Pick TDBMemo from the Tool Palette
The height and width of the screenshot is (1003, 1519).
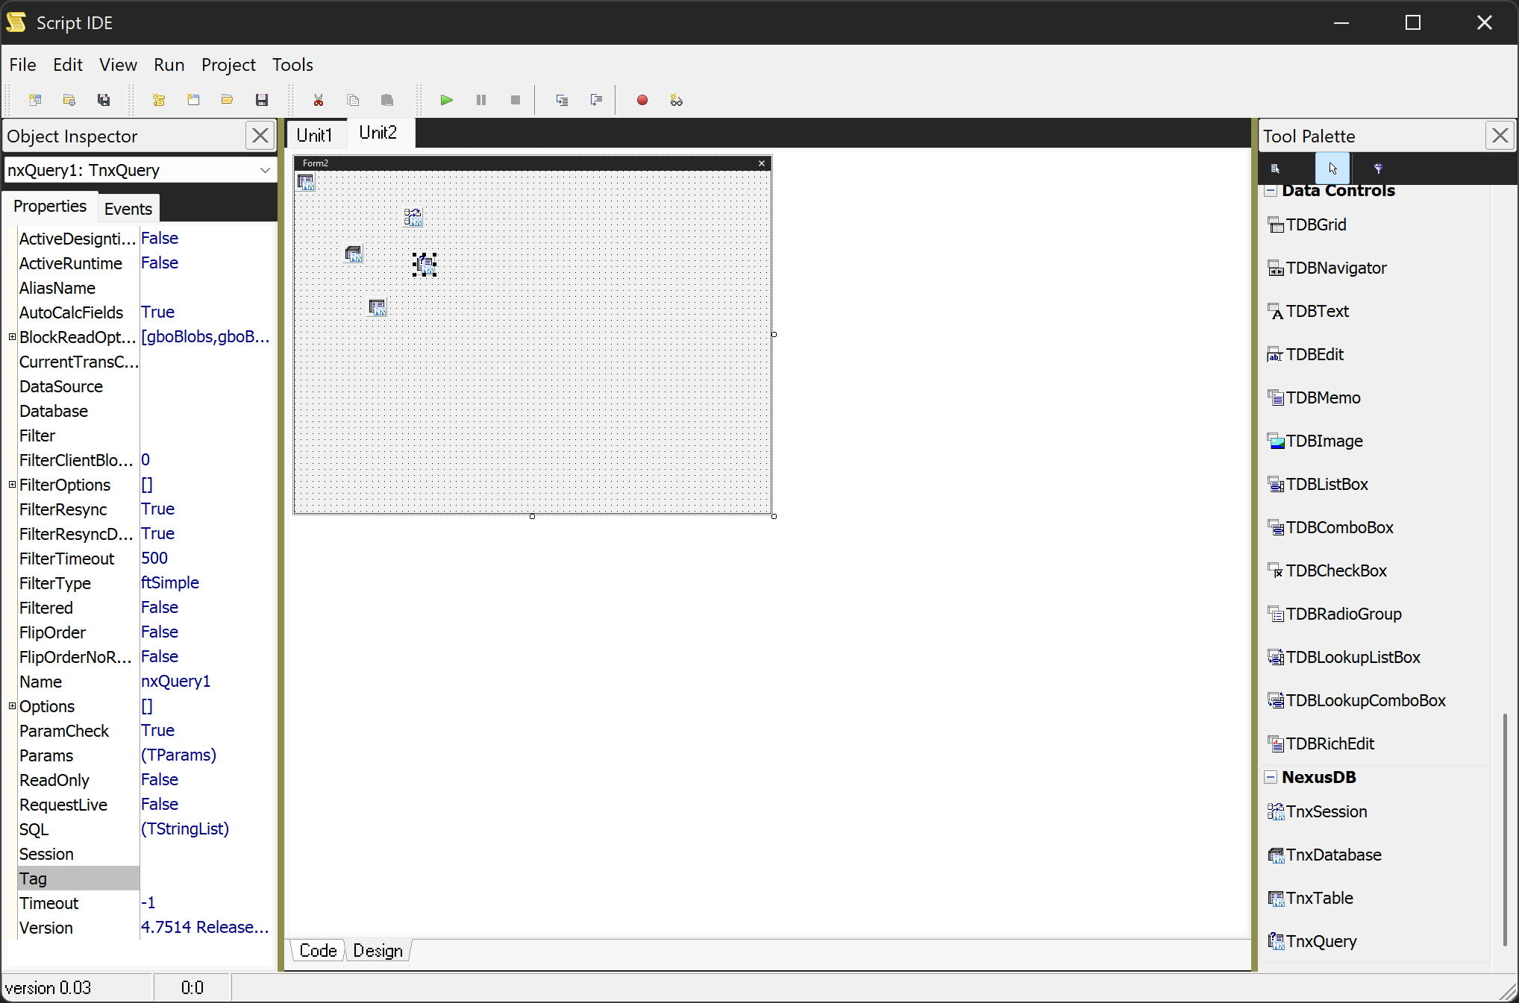1314,397
